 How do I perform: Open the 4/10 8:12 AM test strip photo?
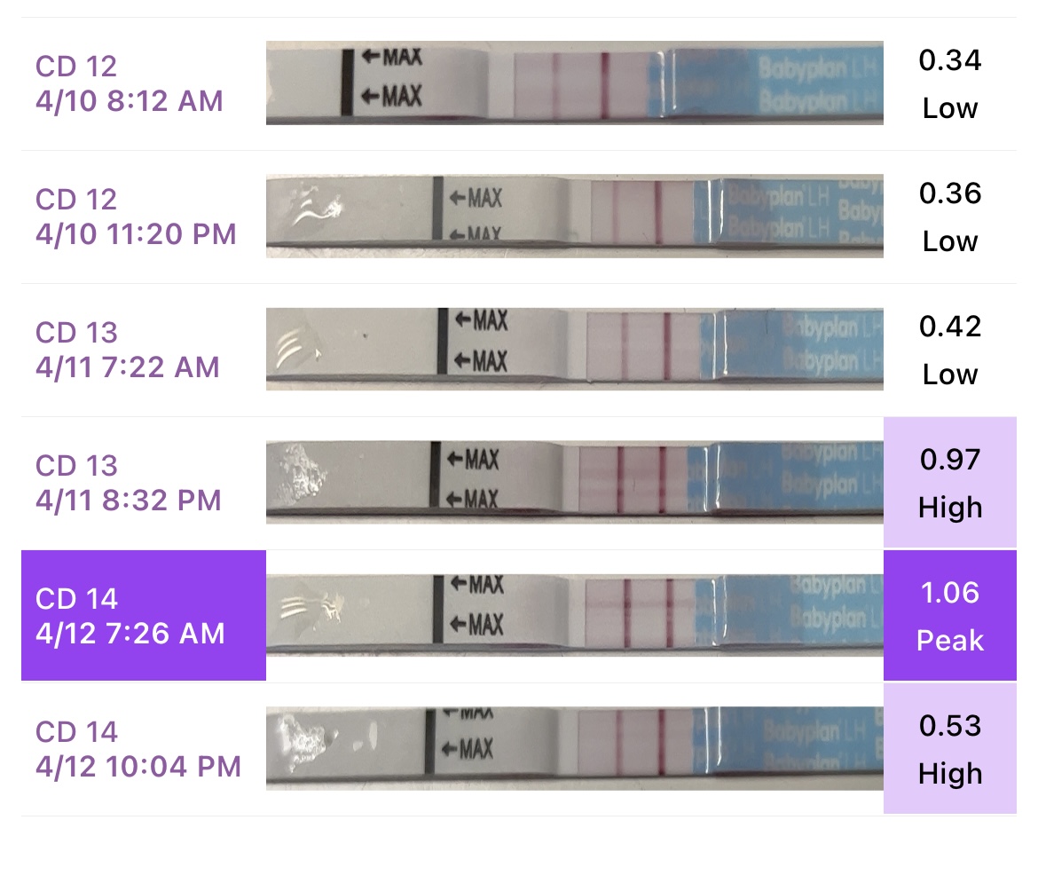(x=574, y=83)
